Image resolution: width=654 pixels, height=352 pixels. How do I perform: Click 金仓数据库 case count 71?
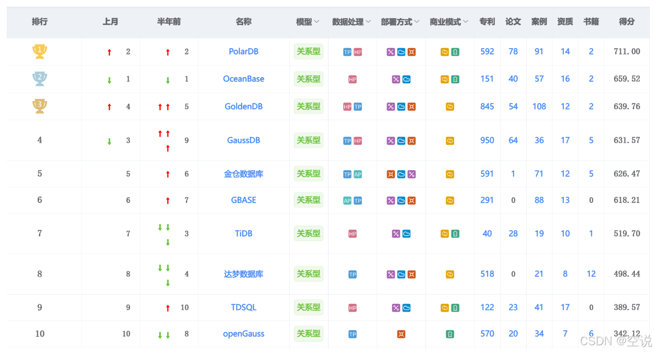coord(539,174)
